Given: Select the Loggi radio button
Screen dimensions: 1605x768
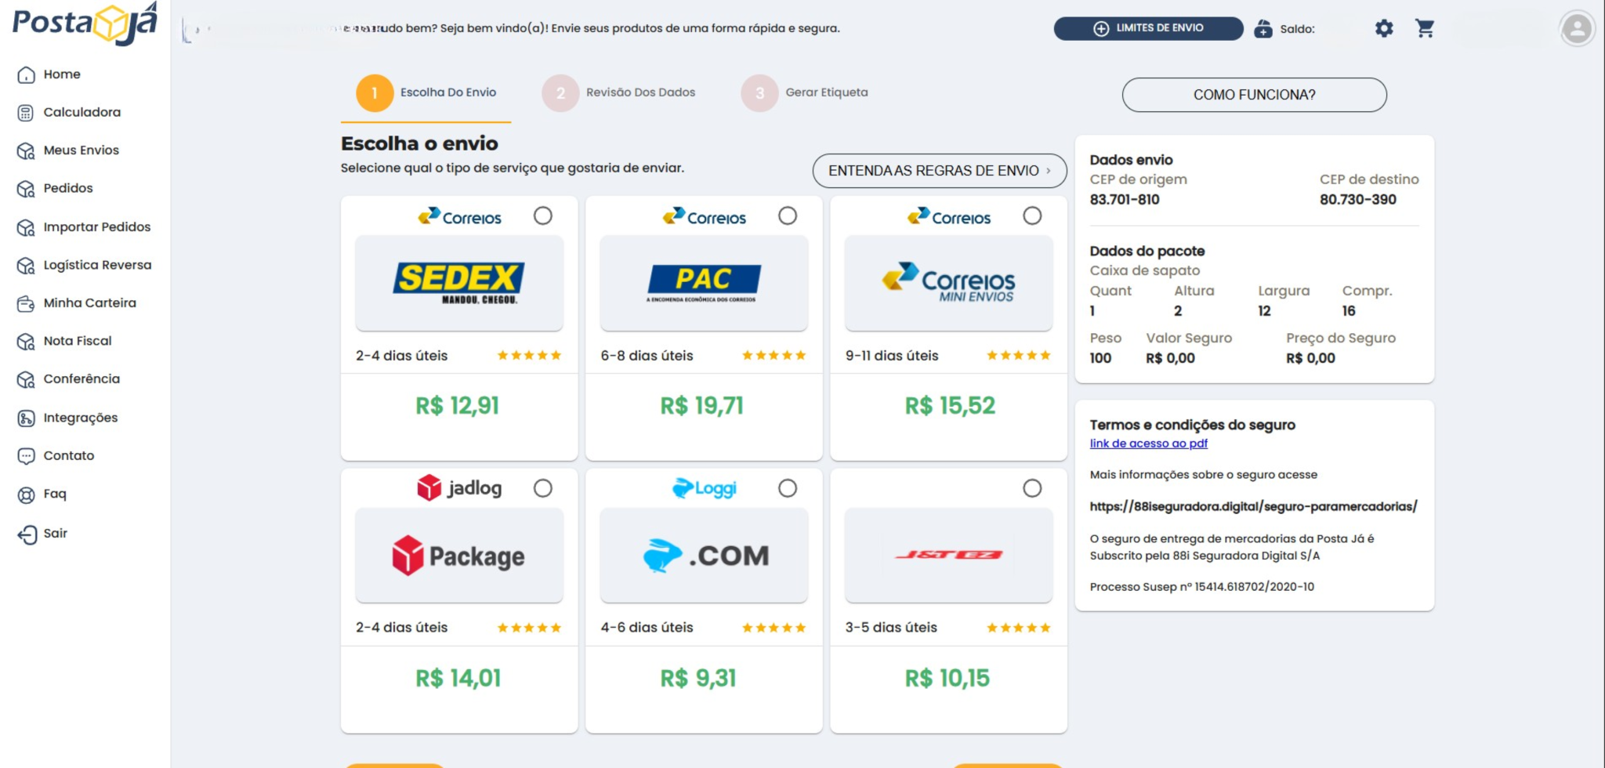Looking at the screenshot, I should click(x=788, y=488).
